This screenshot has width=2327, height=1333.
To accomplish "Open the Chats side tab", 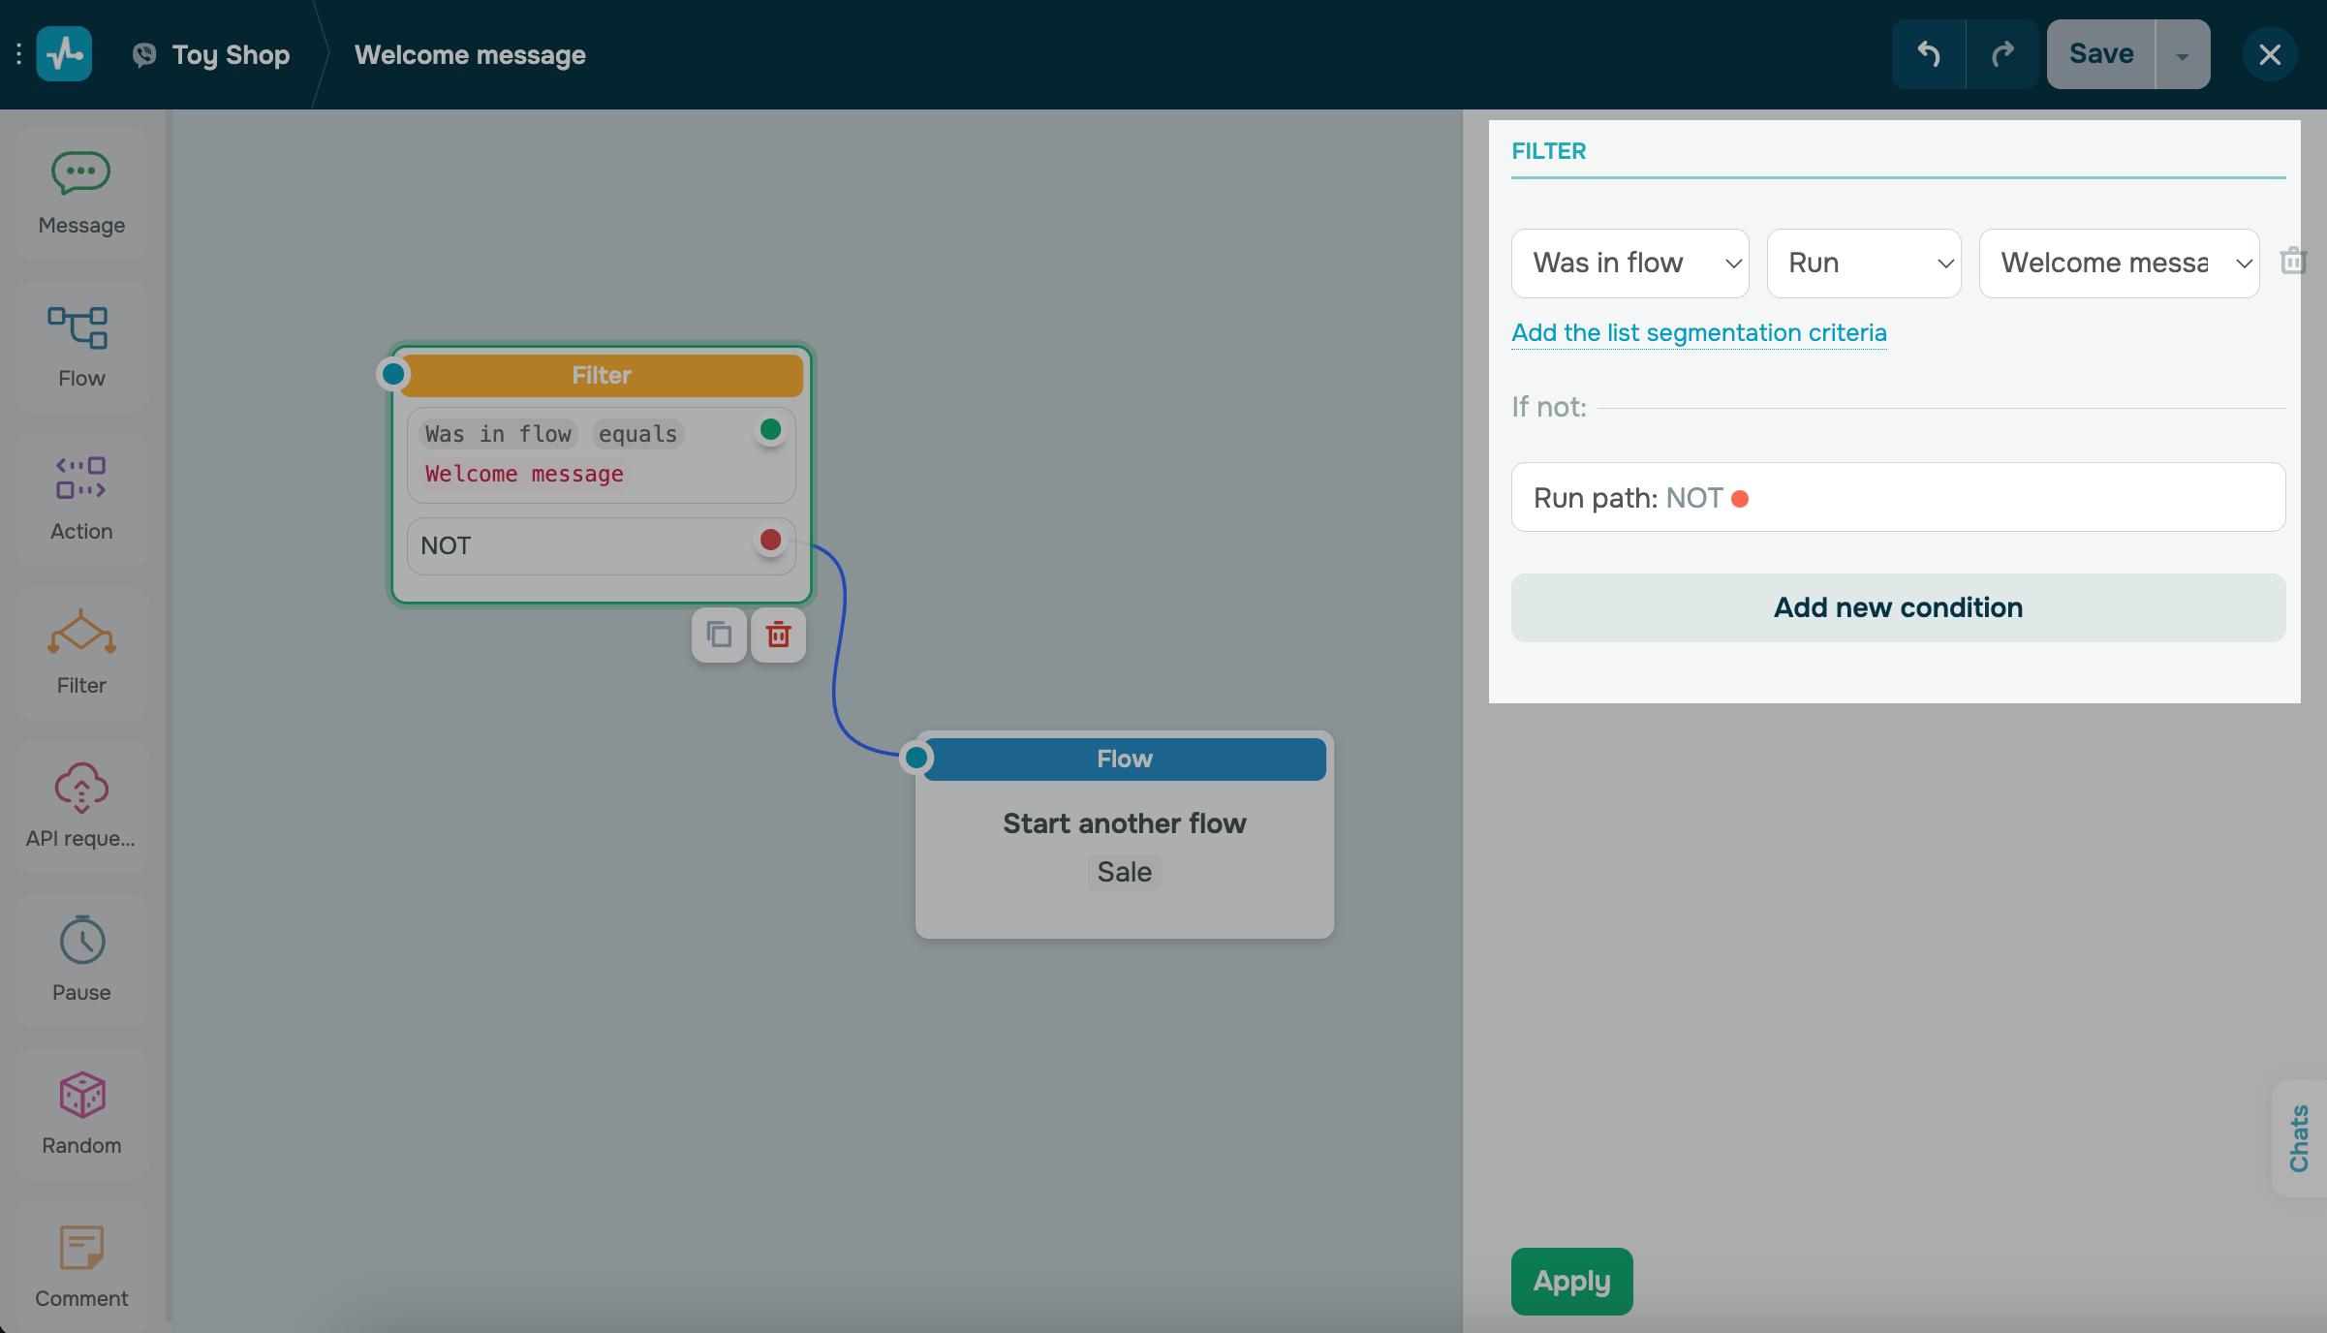I will point(2298,1138).
